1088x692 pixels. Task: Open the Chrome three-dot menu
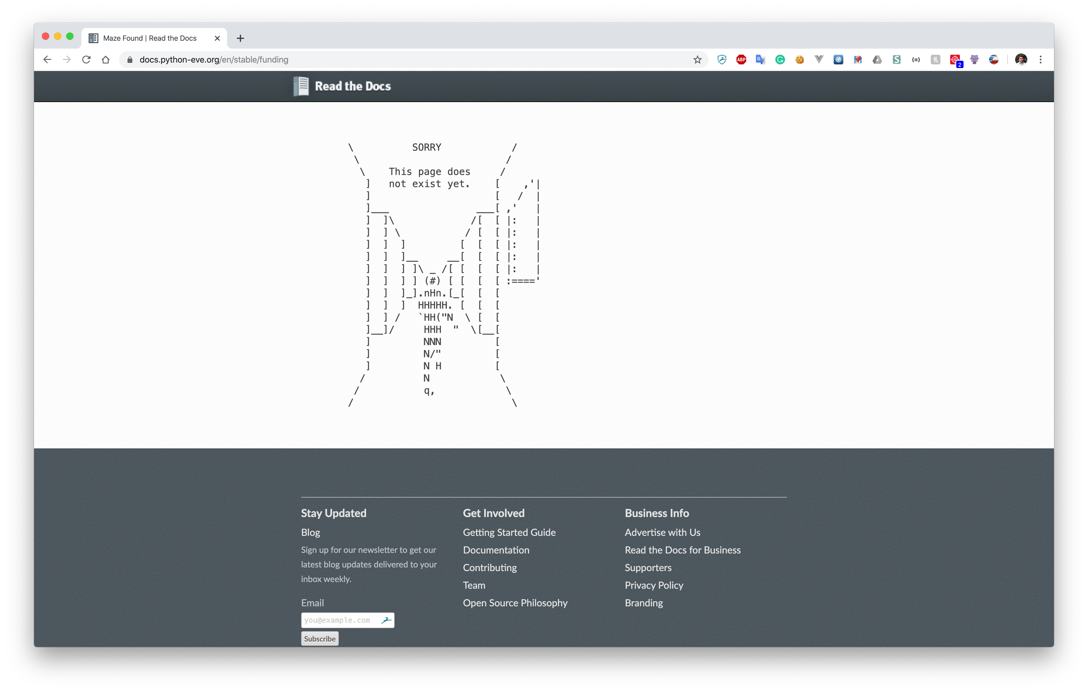click(x=1041, y=59)
